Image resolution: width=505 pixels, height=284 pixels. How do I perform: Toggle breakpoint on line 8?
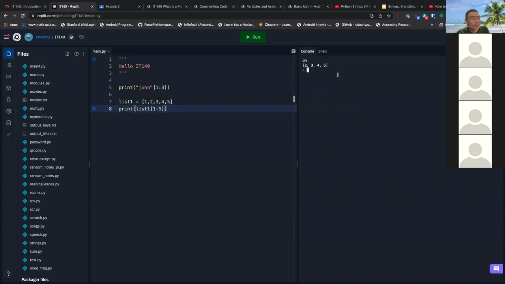coord(94,109)
